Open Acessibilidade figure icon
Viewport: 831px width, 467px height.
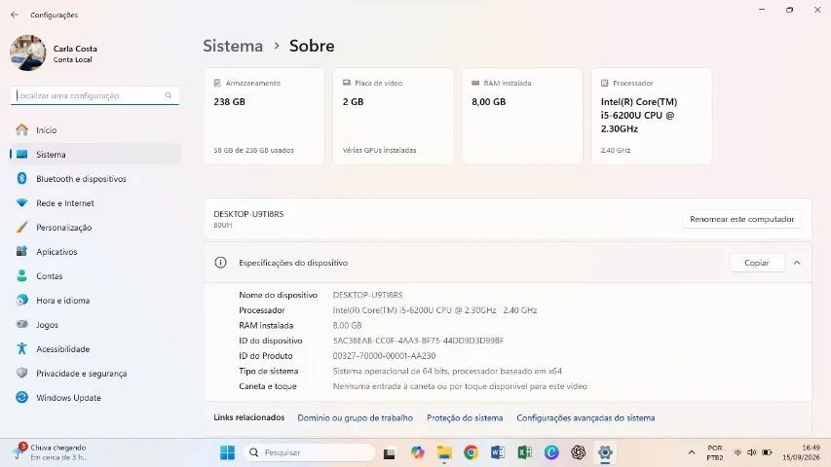point(21,348)
